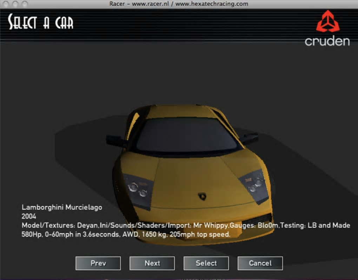Click the Model/Textures credits line
The height and width of the screenshot is (280, 358).
pyautogui.click(x=186, y=226)
